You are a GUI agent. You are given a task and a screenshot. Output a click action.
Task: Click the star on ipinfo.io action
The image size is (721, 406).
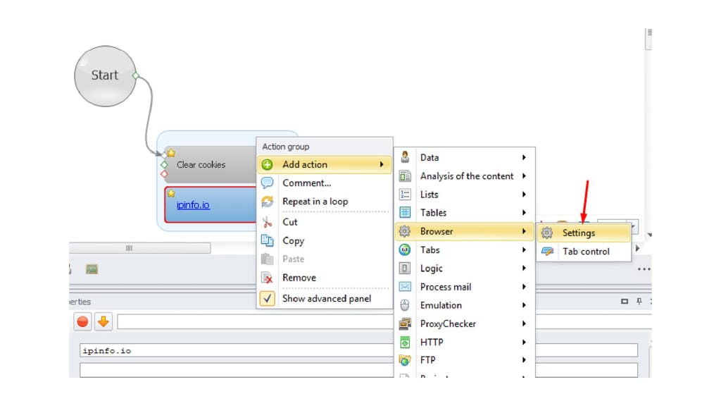pos(171,193)
